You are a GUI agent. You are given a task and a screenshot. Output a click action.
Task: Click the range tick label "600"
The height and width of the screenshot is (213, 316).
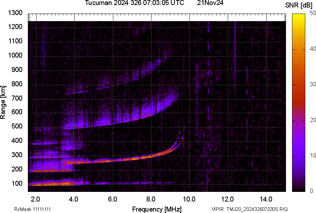point(17,112)
